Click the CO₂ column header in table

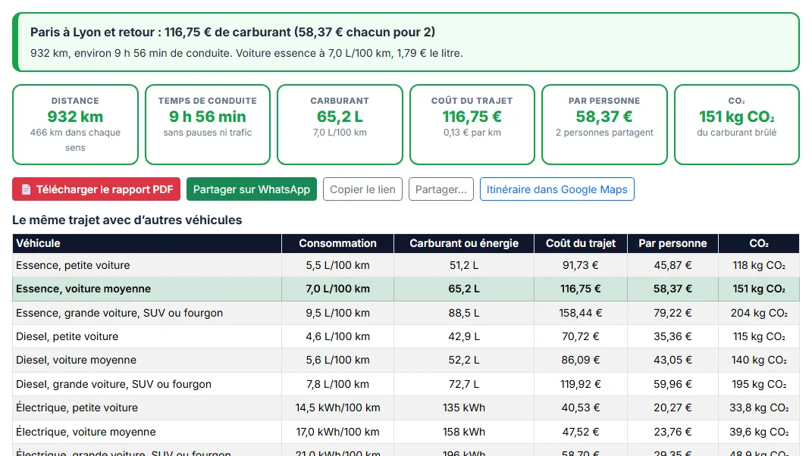[x=759, y=243]
